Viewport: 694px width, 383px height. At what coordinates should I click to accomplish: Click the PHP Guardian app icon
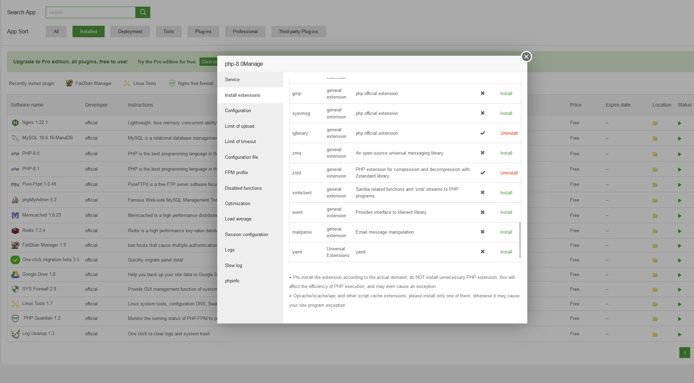click(x=15, y=318)
